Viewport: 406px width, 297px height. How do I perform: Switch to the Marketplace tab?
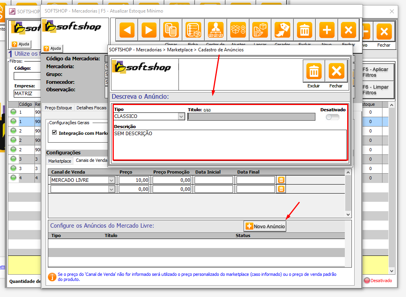pyautogui.click(x=60, y=161)
